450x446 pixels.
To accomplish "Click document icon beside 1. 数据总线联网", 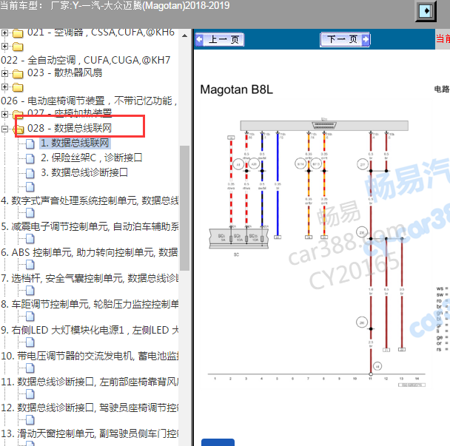I will [30, 143].
